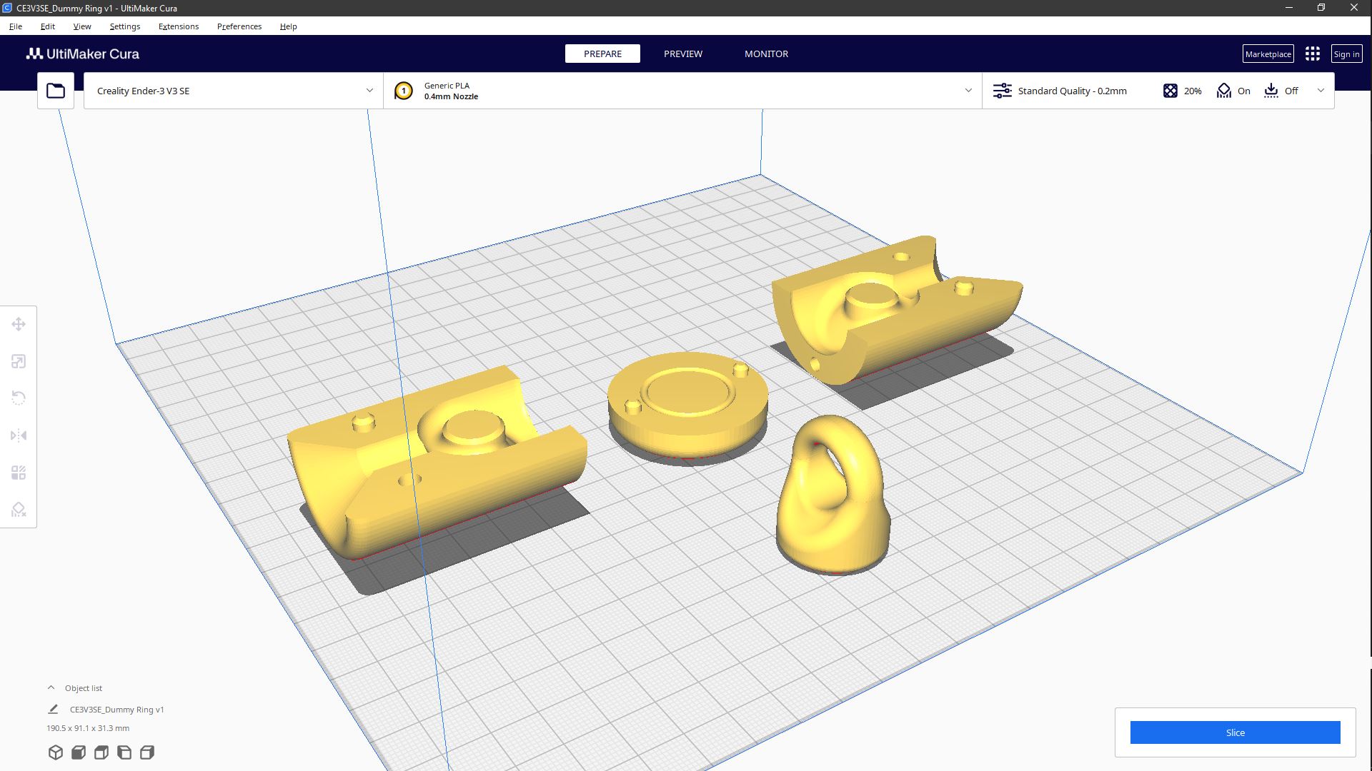Open the Help menu

coord(288,26)
